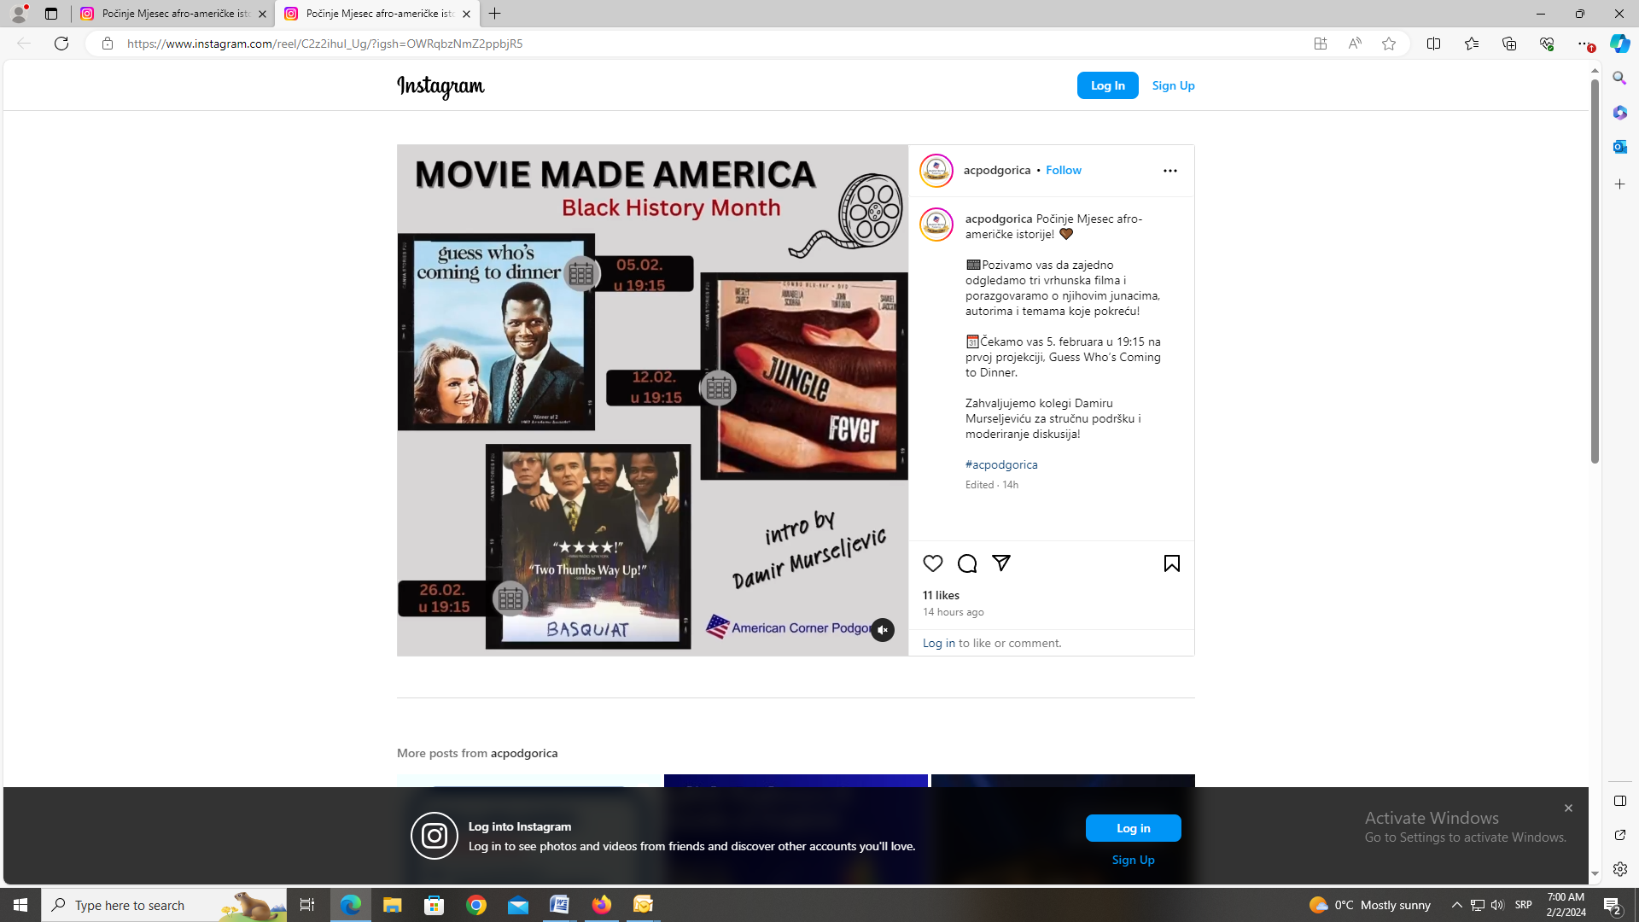Click the Sign Up link at top
The width and height of the screenshot is (1639, 922).
click(x=1173, y=85)
